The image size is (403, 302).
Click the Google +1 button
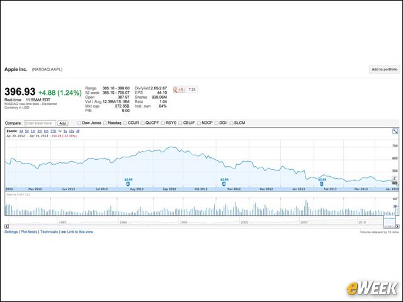pyautogui.click(x=179, y=89)
